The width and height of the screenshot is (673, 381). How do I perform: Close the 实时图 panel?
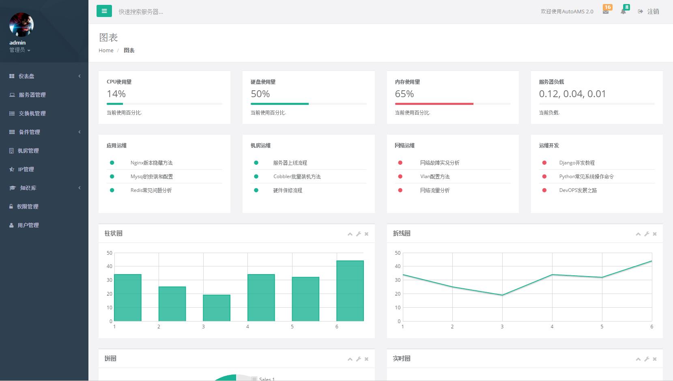pyautogui.click(x=654, y=359)
